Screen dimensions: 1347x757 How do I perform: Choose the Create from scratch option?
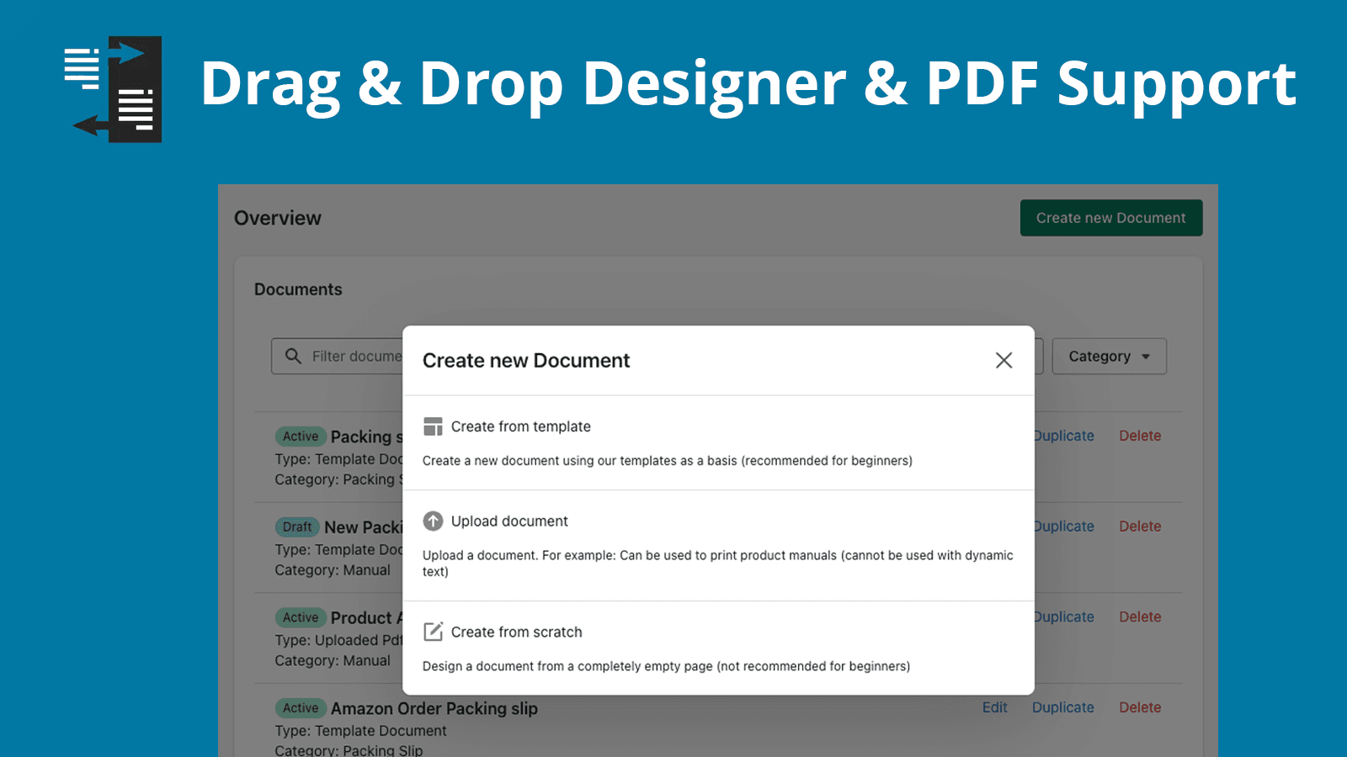point(516,632)
